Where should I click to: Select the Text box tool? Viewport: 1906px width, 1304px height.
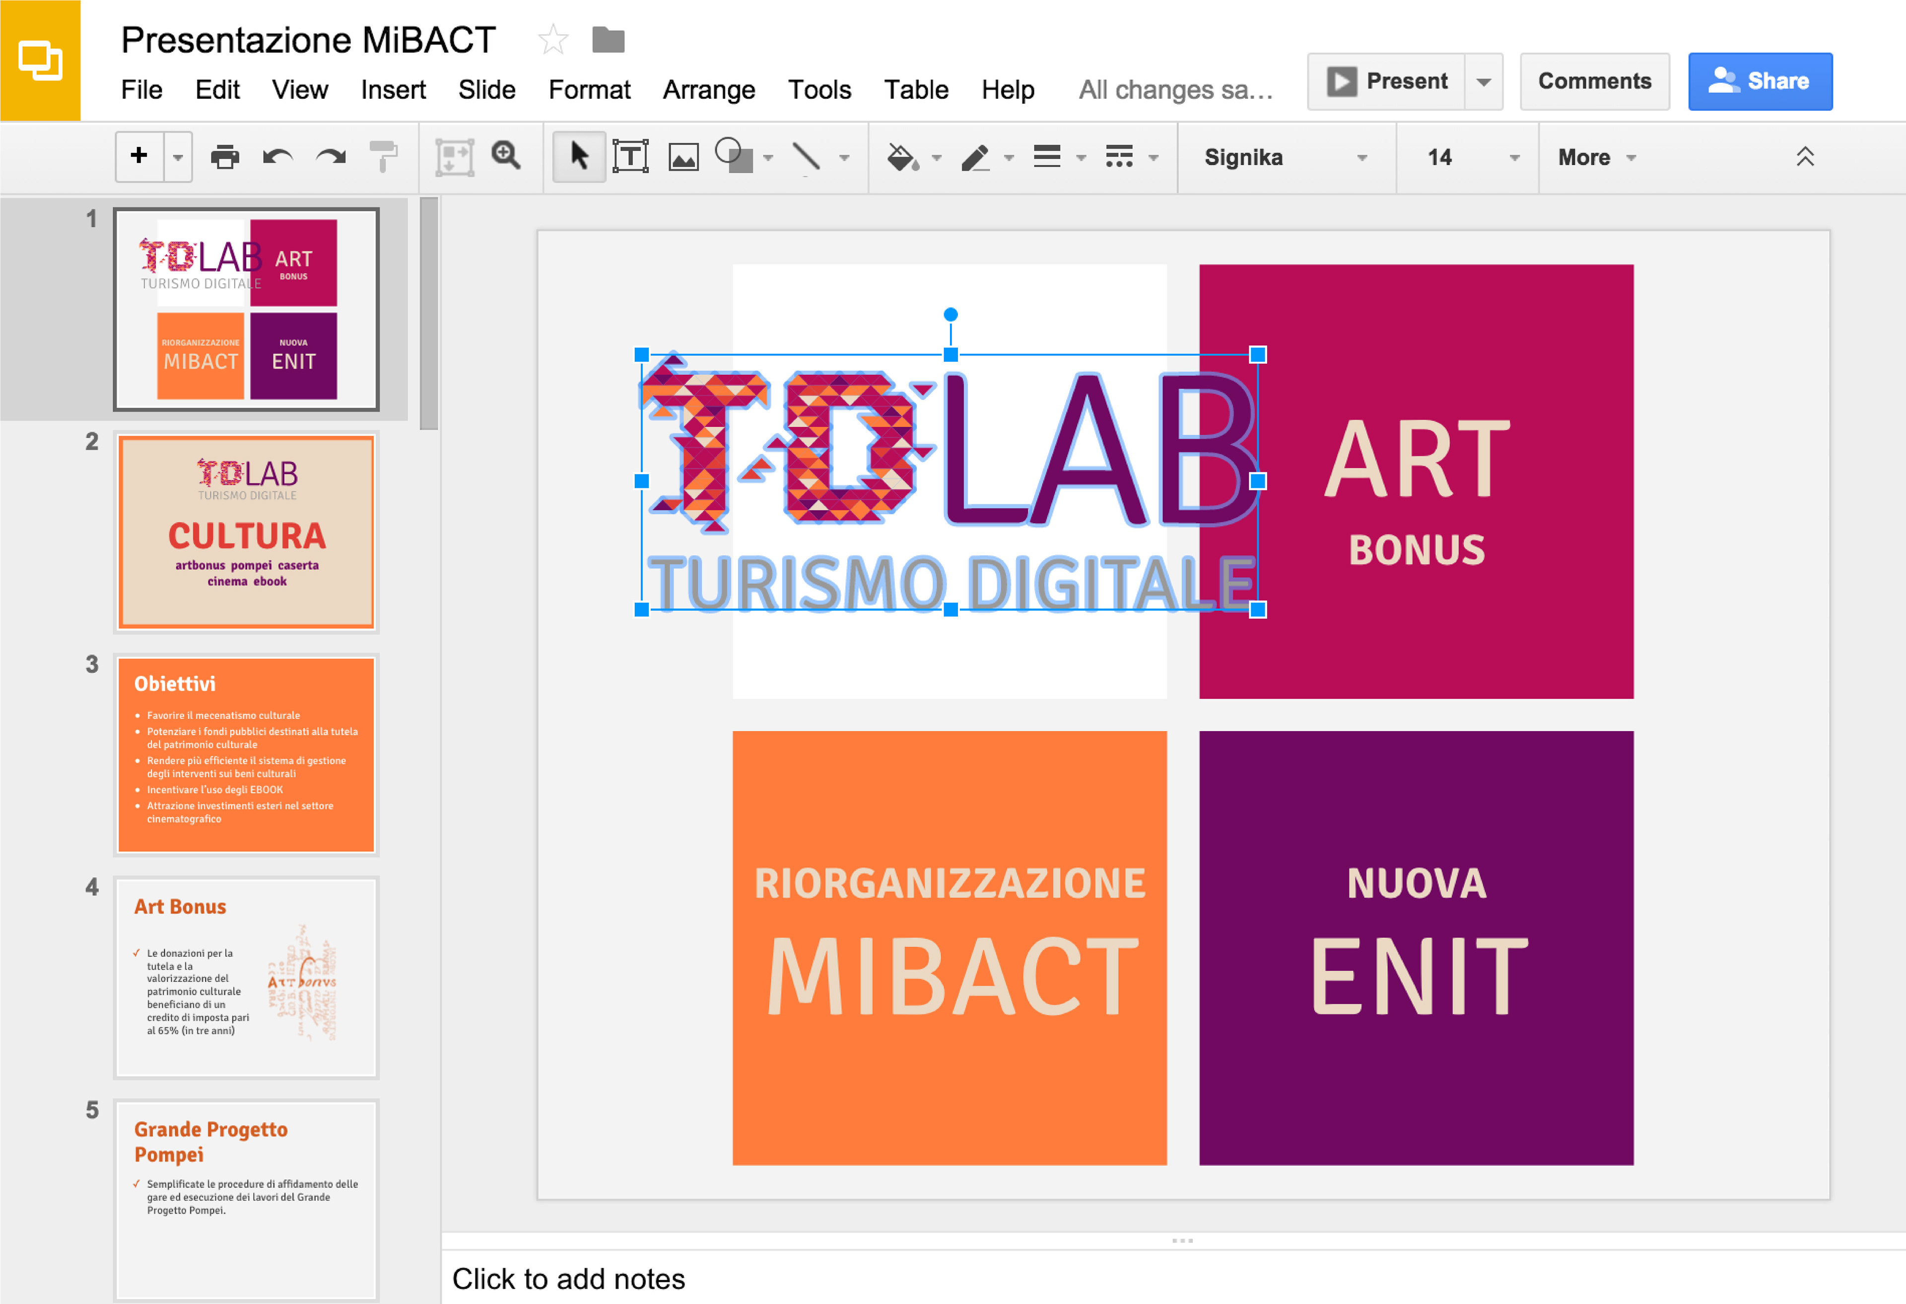(631, 156)
